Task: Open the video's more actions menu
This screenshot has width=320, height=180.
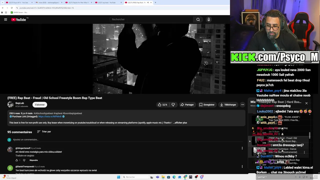Action: pyautogui.click(x=242, y=105)
